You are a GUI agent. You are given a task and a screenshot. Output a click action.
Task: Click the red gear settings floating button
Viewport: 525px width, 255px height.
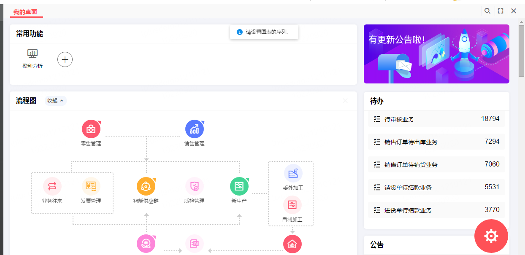click(x=491, y=236)
